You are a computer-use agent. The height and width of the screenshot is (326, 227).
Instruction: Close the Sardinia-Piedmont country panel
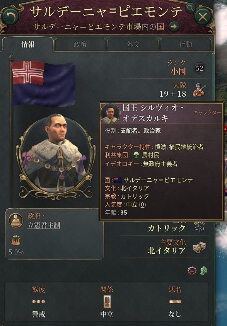pos(203,17)
